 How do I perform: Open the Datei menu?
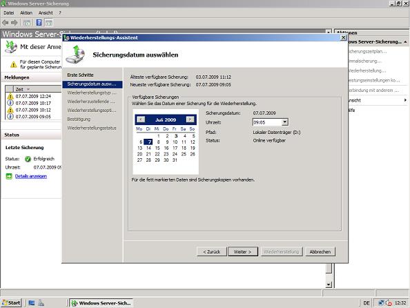9,13
